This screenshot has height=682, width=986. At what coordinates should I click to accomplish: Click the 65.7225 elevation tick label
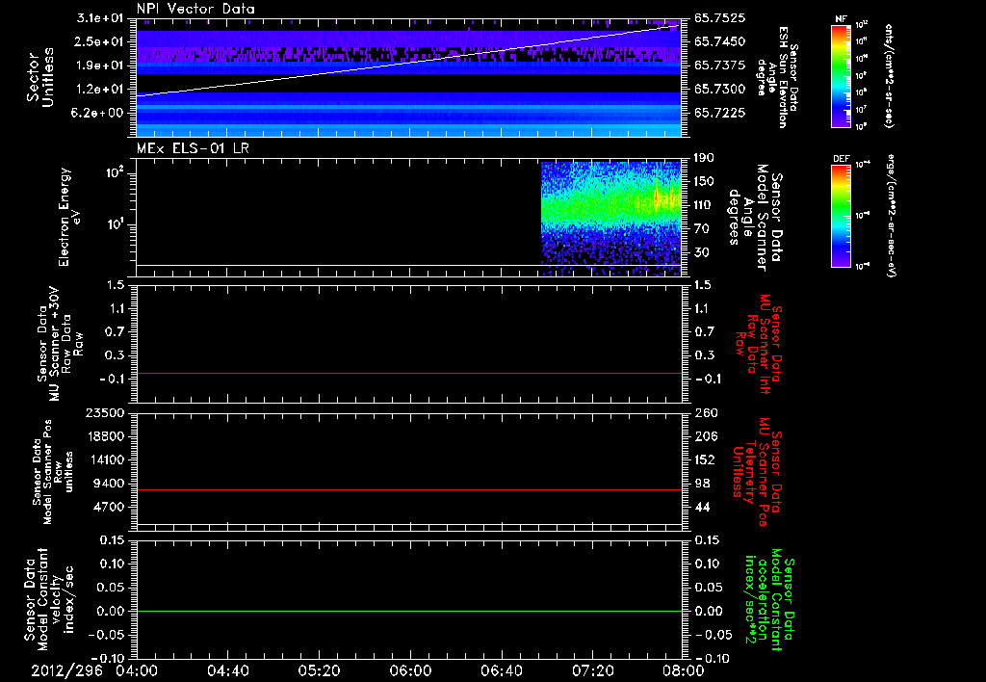(x=720, y=114)
